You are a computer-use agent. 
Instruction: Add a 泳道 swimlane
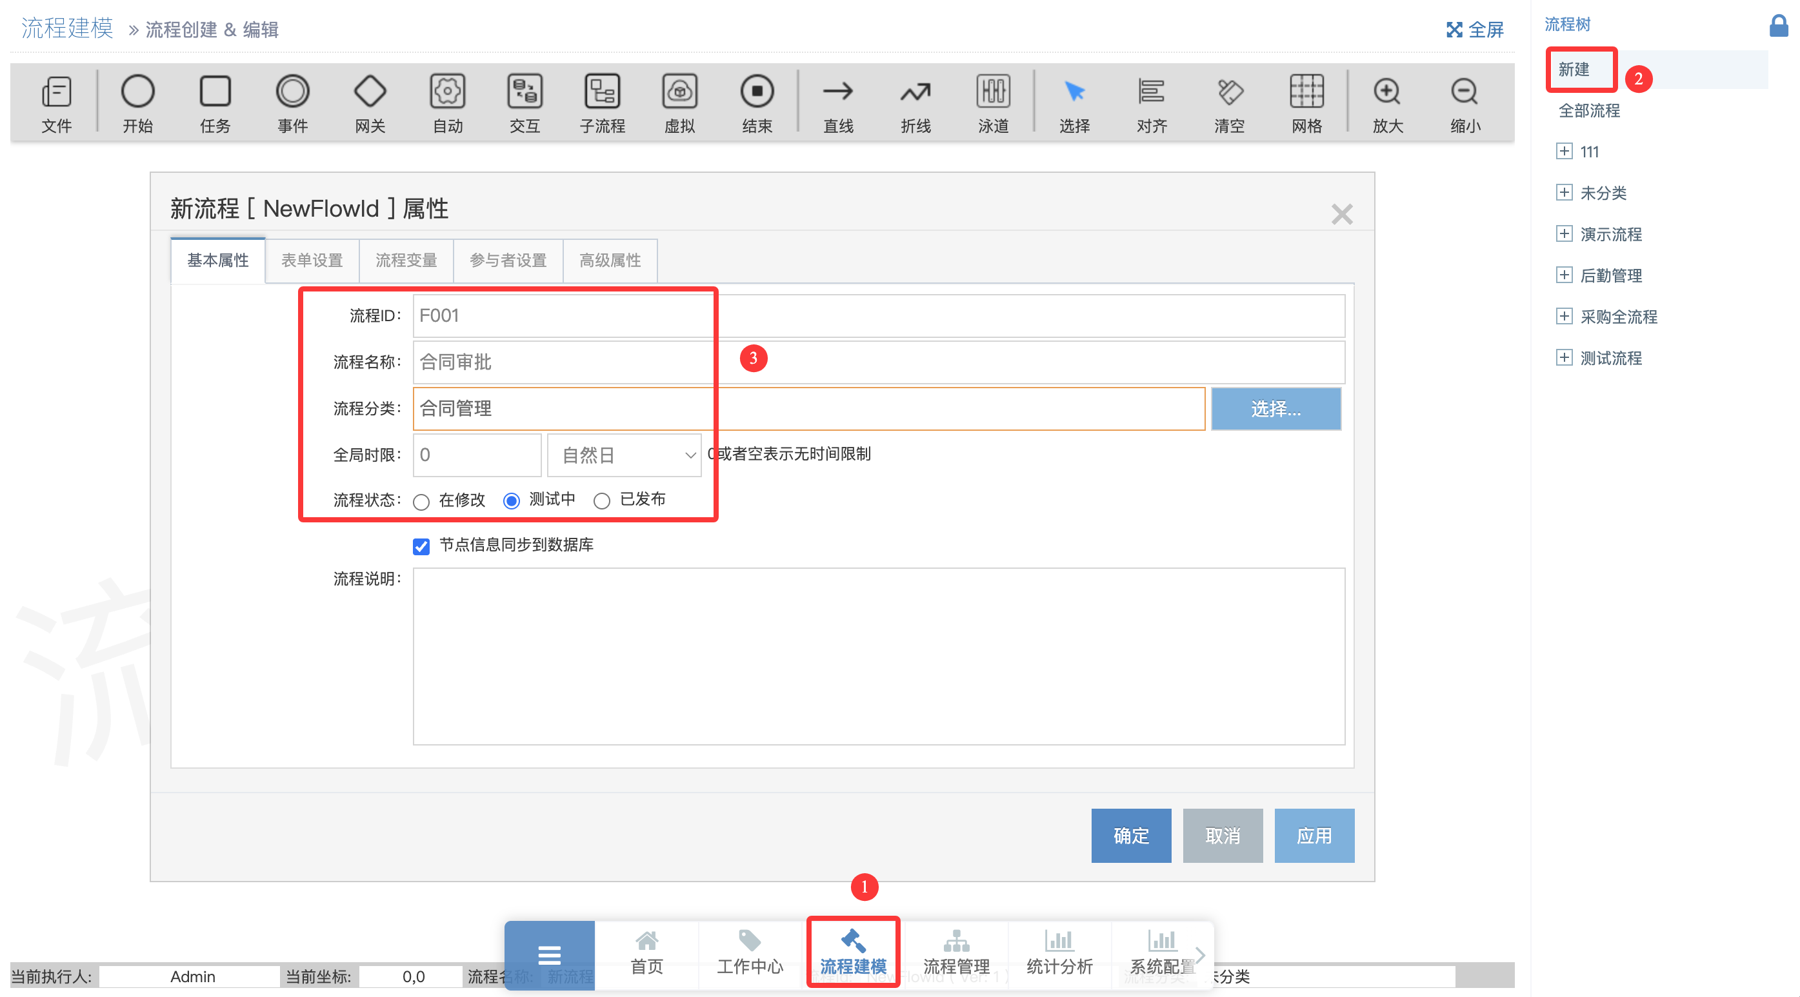point(994,105)
